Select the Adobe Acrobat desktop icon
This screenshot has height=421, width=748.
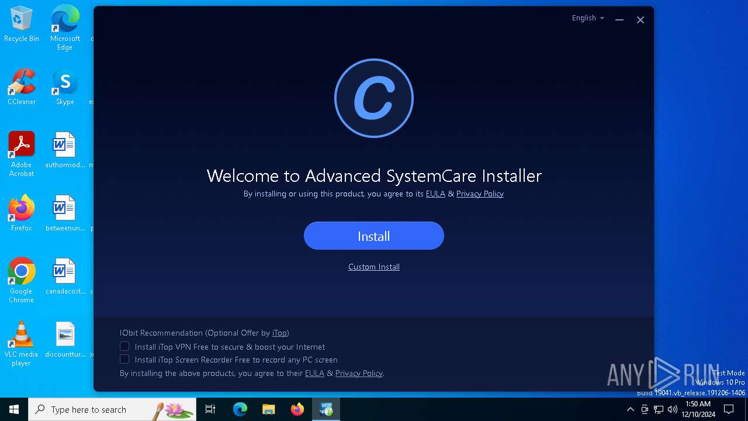tap(22, 154)
